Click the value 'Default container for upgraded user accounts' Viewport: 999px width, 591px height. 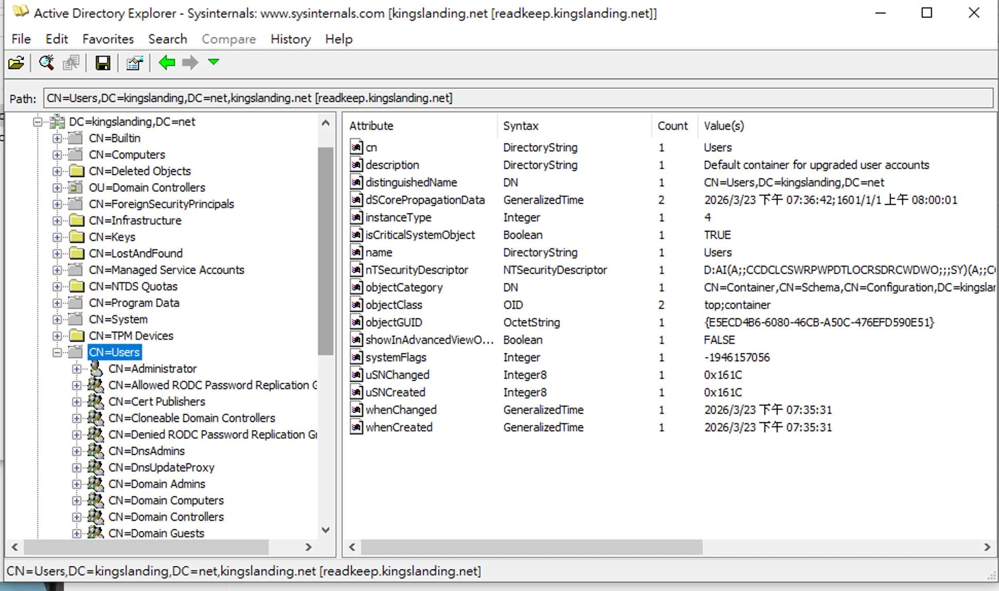816,165
